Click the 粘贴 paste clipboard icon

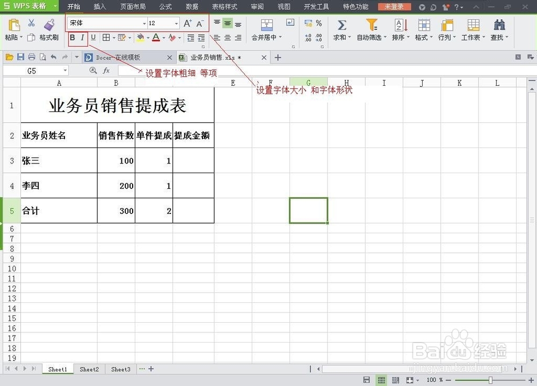[x=14, y=25]
